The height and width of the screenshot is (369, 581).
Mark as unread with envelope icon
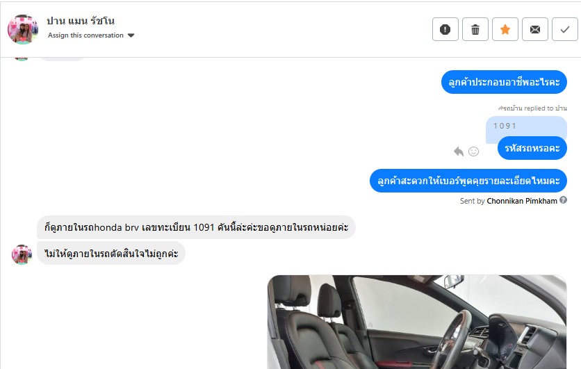click(x=534, y=29)
